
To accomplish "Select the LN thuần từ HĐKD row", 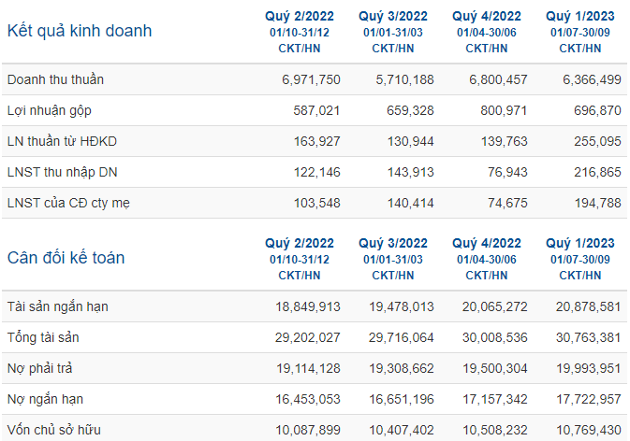I will pos(315,141).
